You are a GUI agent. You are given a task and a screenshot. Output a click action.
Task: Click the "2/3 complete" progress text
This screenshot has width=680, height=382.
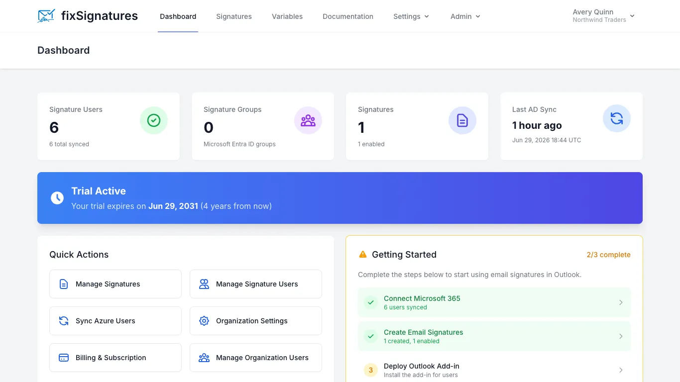[608, 255]
